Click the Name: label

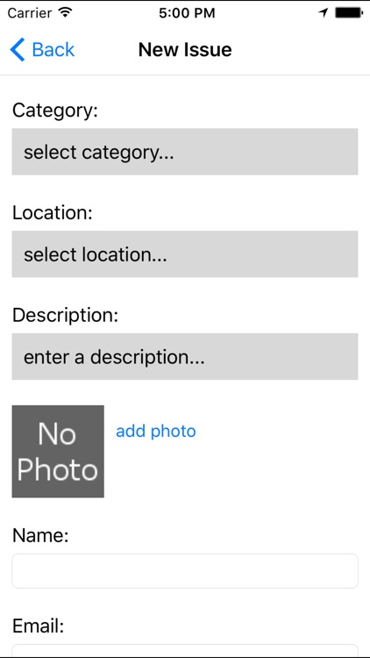tap(40, 535)
